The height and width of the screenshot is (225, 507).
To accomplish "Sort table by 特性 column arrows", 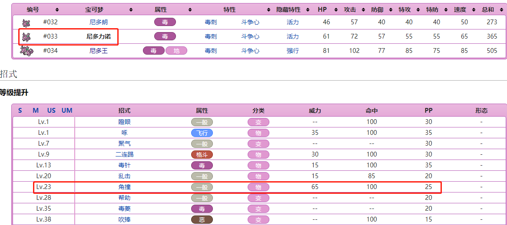I will (x=268, y=10).
